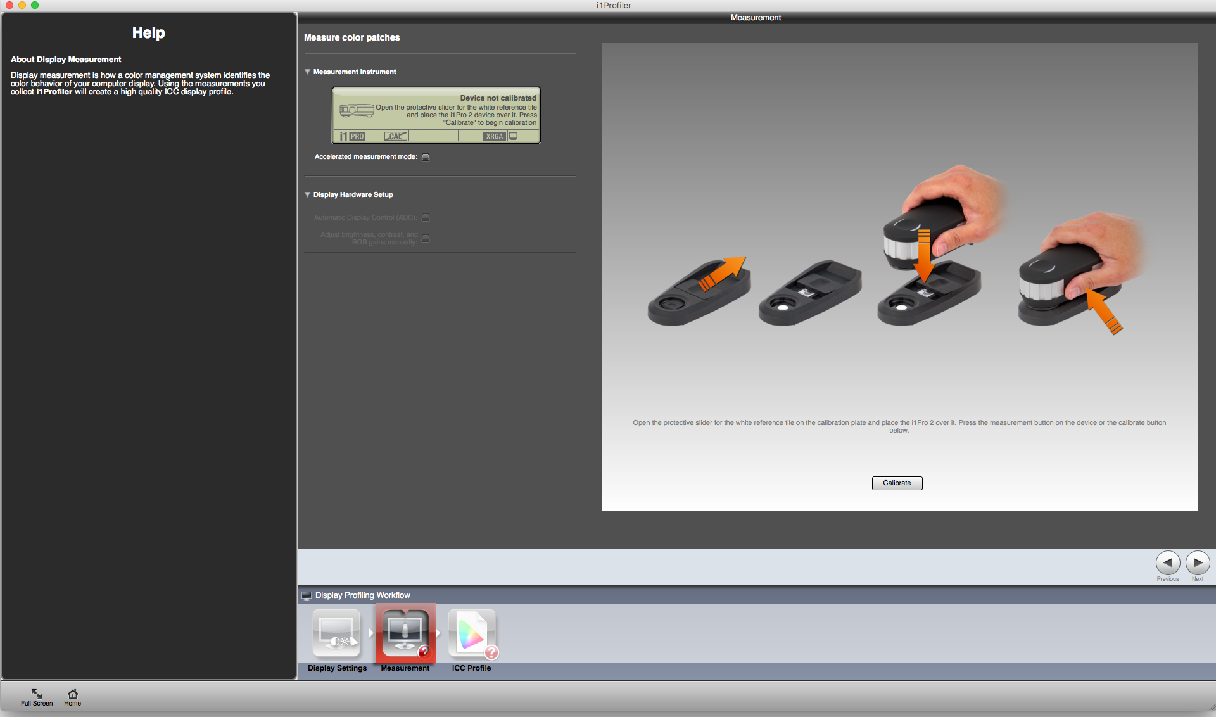Click the projector device icon
The width and height of the screenshot is (1216, 717).
click(357, 110)
